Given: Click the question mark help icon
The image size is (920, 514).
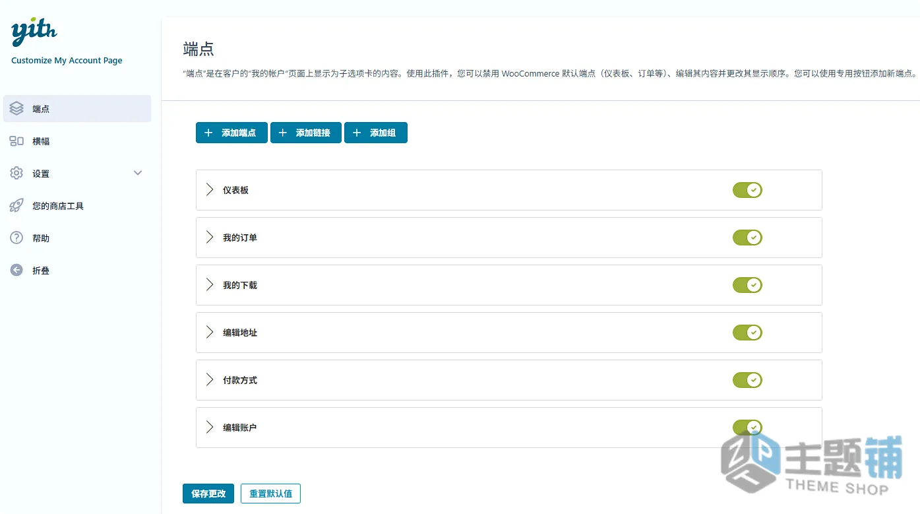Looking at the screenshot, I should tap(16, 238).
